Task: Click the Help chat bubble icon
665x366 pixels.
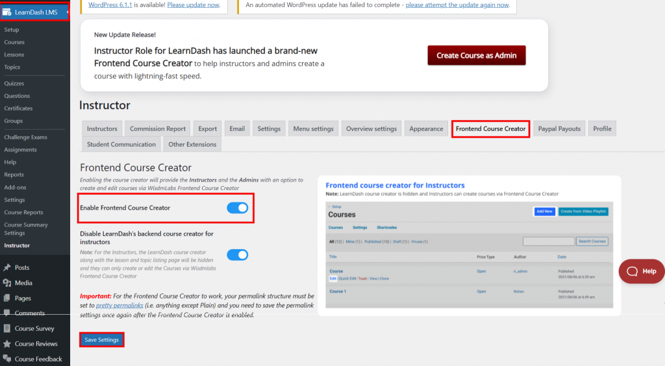Action: [x=632, y=271]
